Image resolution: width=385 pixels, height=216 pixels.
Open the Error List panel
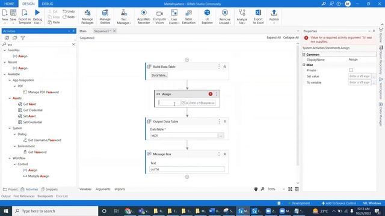[x=62, y=196]
